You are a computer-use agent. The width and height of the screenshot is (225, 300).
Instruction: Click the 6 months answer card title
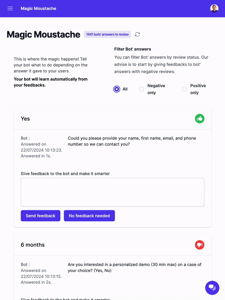33,245
